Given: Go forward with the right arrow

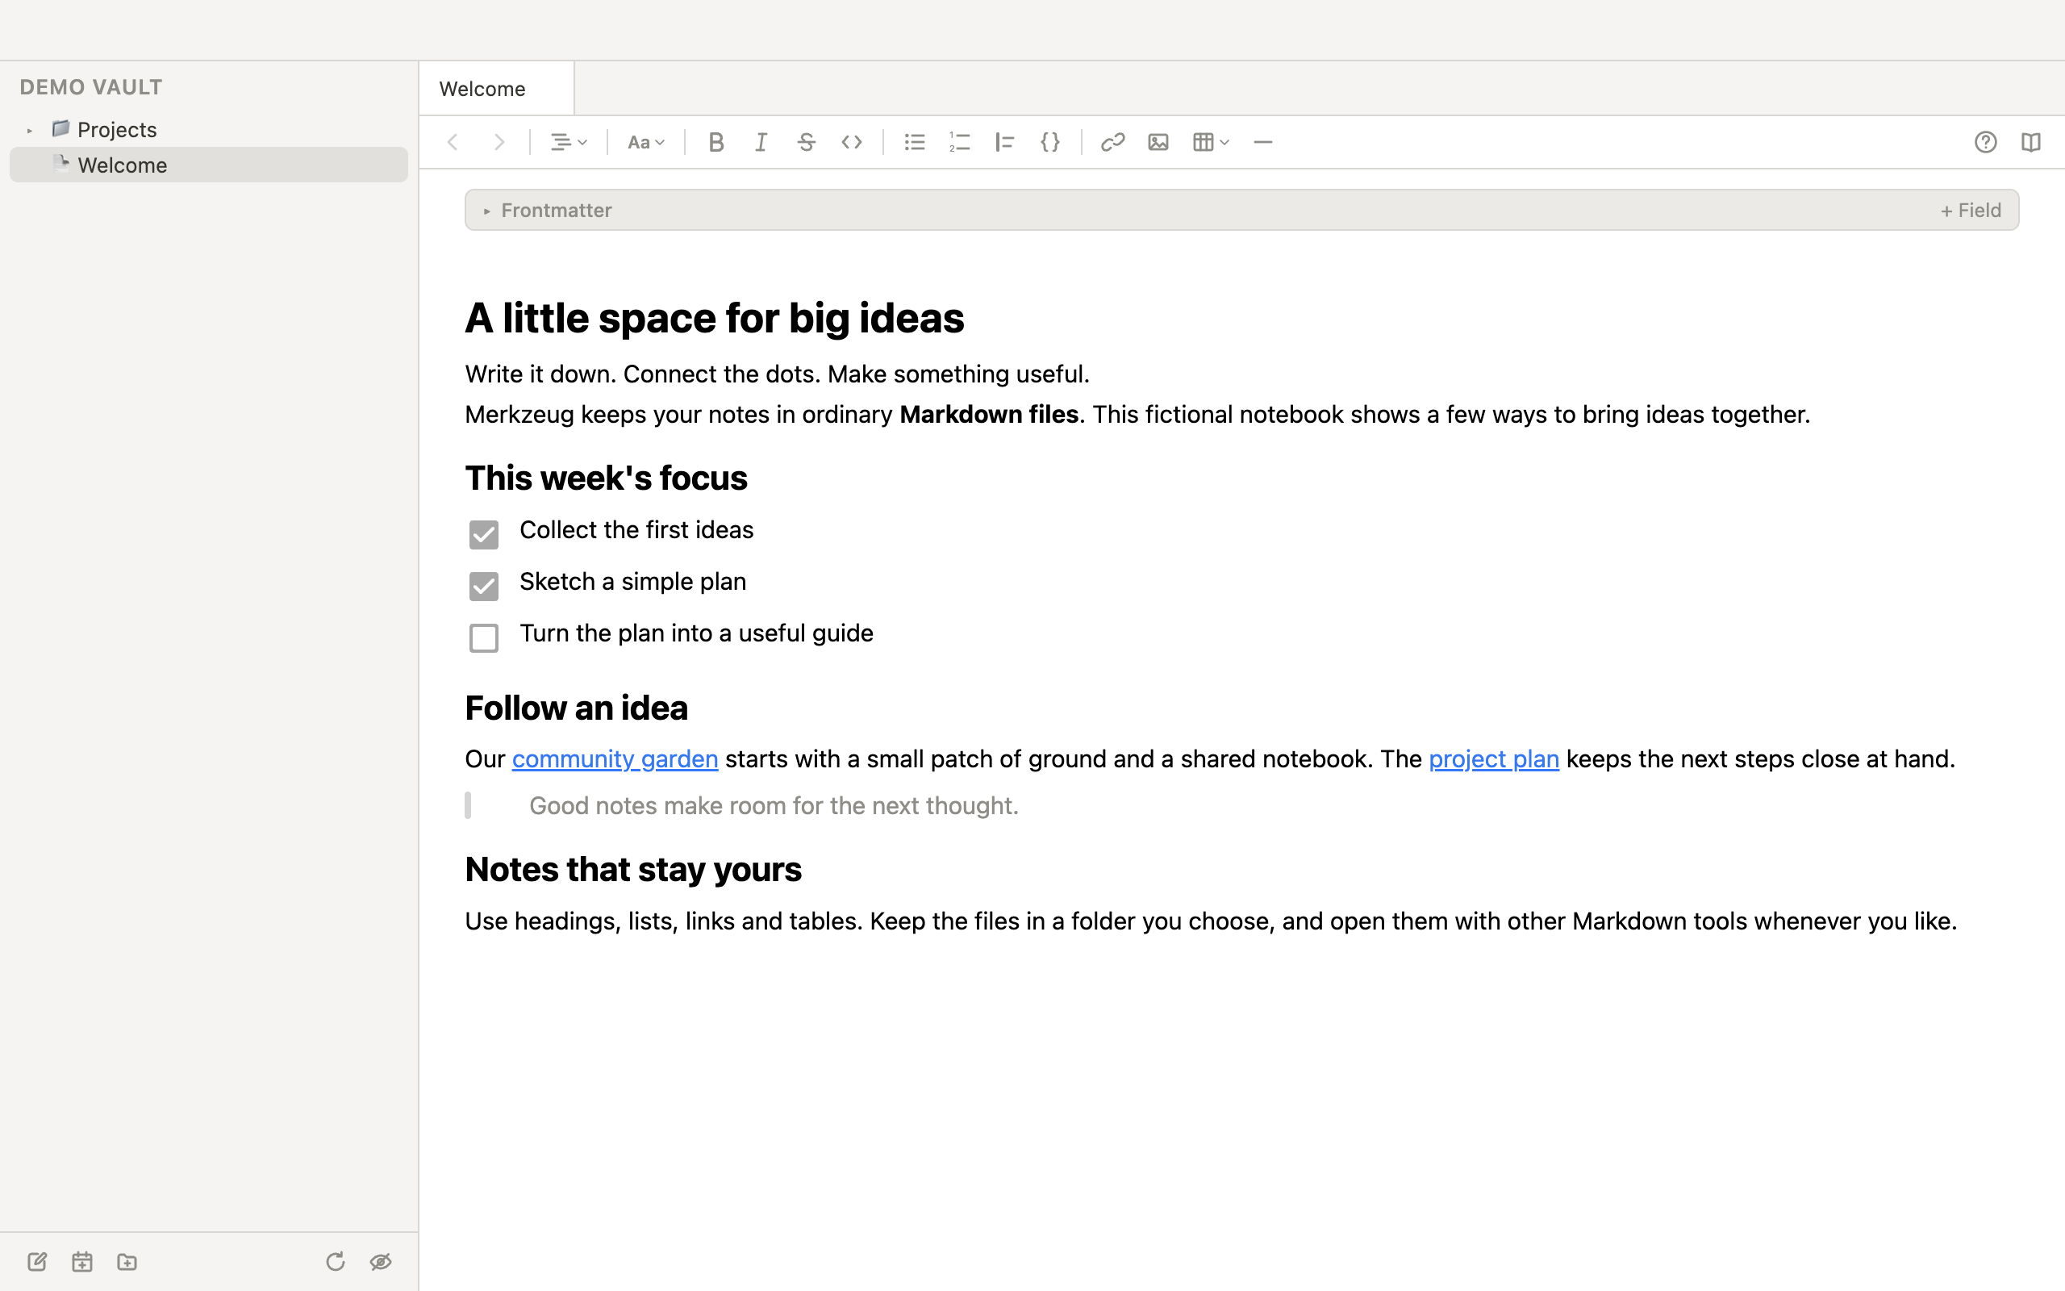Looking at the screenshot, I should [x=499, y=142].
